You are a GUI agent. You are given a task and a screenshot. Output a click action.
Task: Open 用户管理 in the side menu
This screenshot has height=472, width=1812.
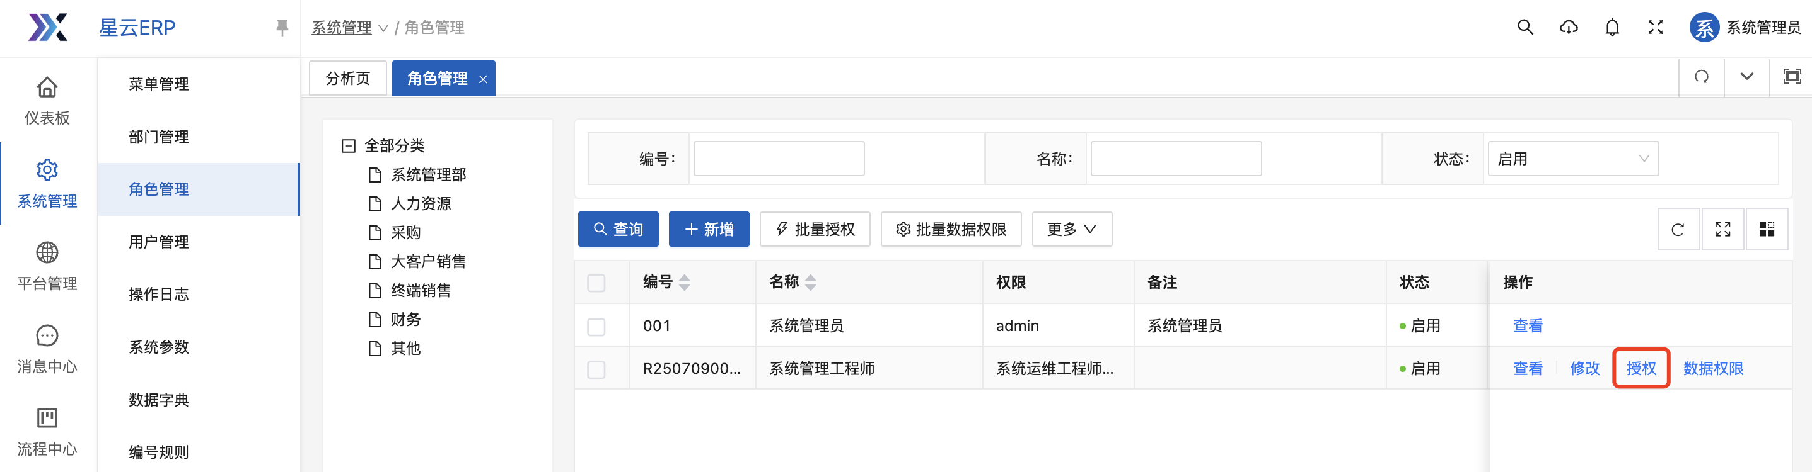point(158,242)
